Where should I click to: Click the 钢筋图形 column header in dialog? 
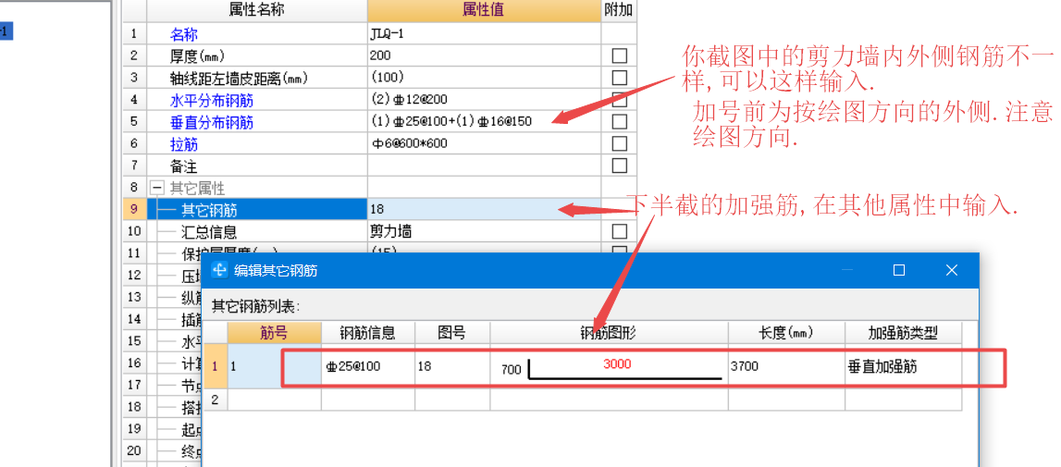(x=609, y=332)
